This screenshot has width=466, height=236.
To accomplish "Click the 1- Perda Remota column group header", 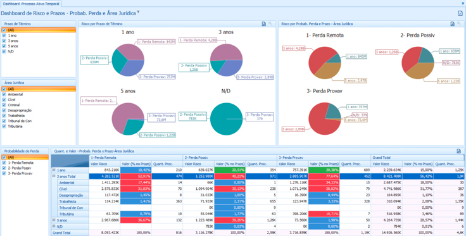I will (x=136, y=158).
